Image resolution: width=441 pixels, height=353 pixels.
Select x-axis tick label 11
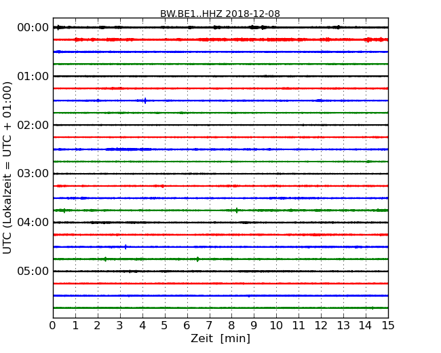point(299,326)
